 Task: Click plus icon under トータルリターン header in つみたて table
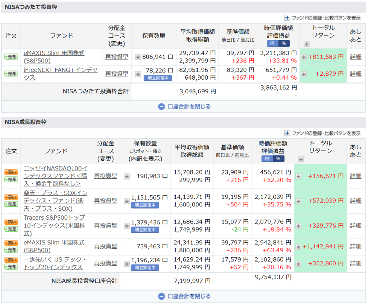point(306,44)
